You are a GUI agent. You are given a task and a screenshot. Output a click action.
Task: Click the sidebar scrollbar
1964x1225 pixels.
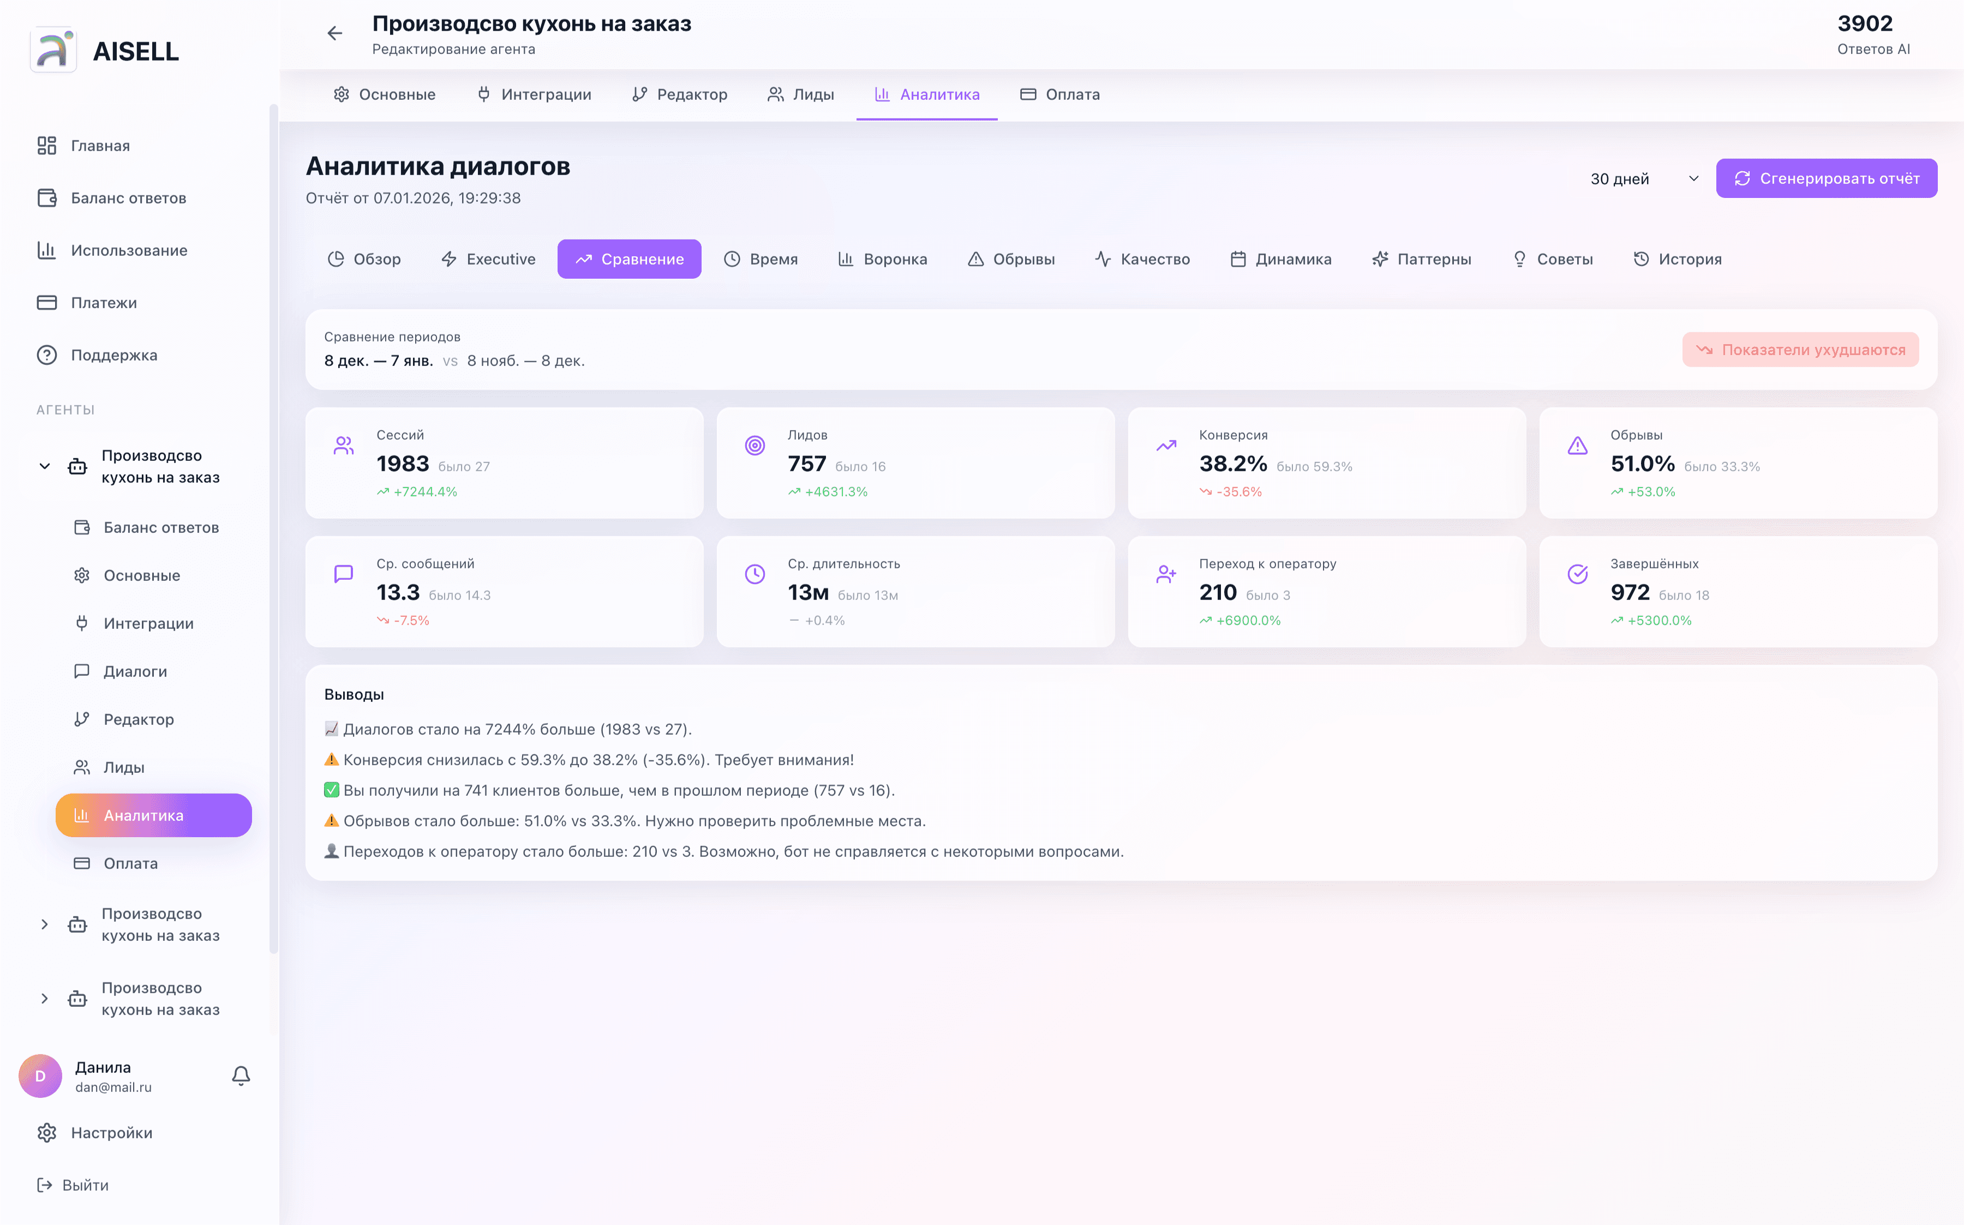(273, 527)
